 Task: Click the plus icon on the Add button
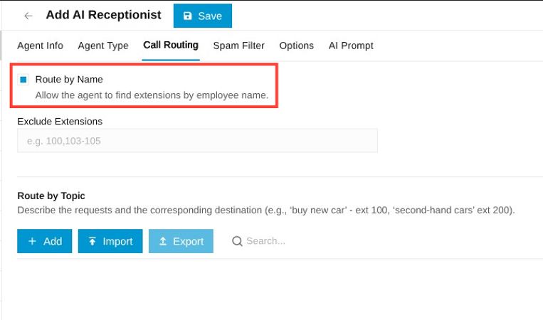tap(32, 241)
